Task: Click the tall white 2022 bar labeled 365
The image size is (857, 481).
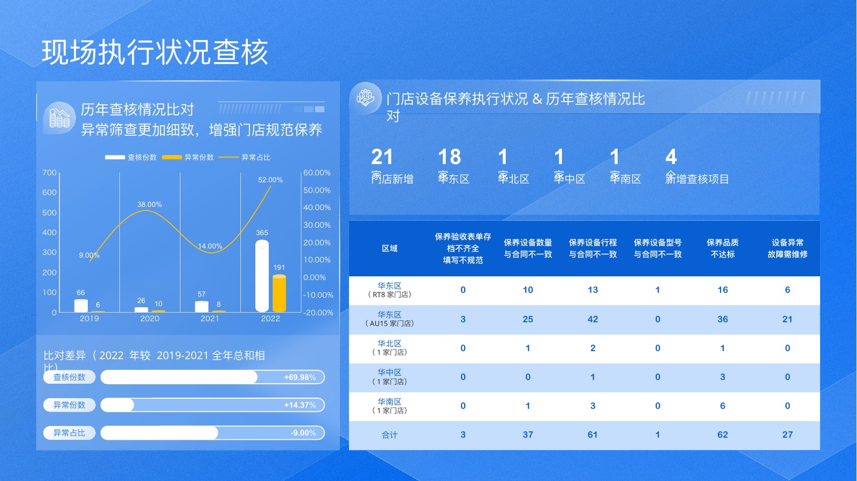Action: click(262, 276)
